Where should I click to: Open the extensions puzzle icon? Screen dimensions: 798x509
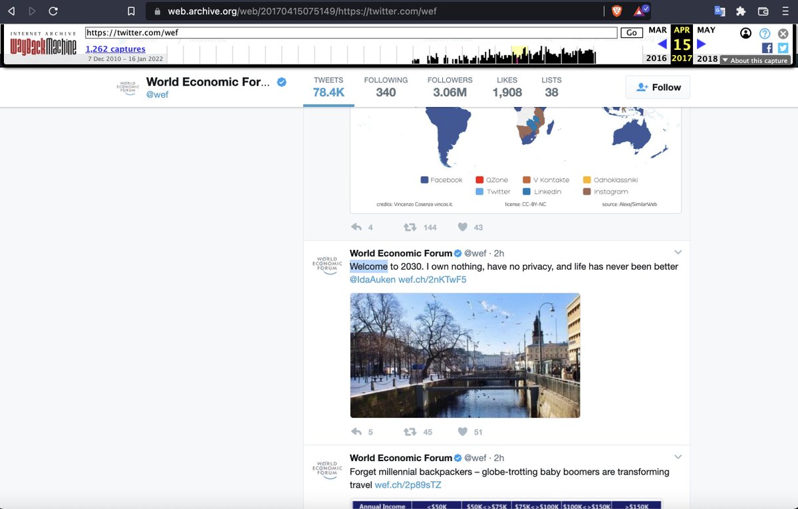point(741,11)
